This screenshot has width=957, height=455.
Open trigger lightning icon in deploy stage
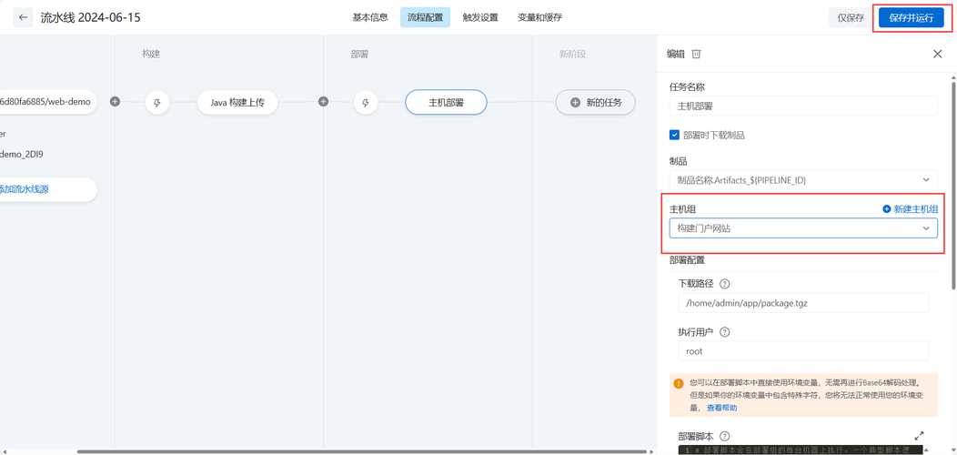[366, 103]
